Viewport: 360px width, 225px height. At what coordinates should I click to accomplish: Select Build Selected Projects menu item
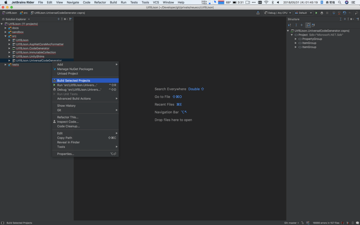(x=85, y=81)
